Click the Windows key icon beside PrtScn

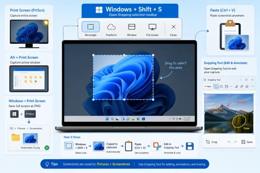(x=14, y=114)
